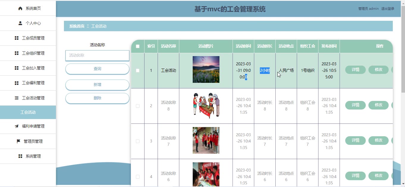Click the 删除 delete button
Image resolution: width=405 pixels, height=187 pixels.
97,98
